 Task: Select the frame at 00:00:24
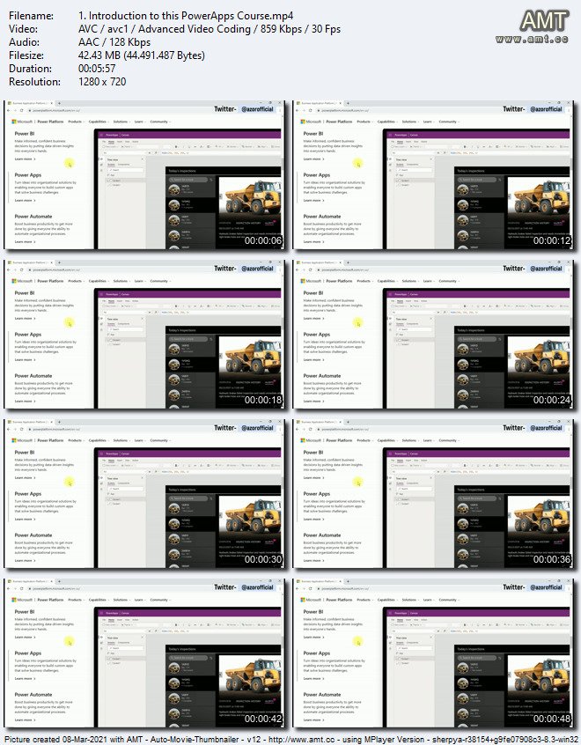pyautogui.click(x=433, y=334)
